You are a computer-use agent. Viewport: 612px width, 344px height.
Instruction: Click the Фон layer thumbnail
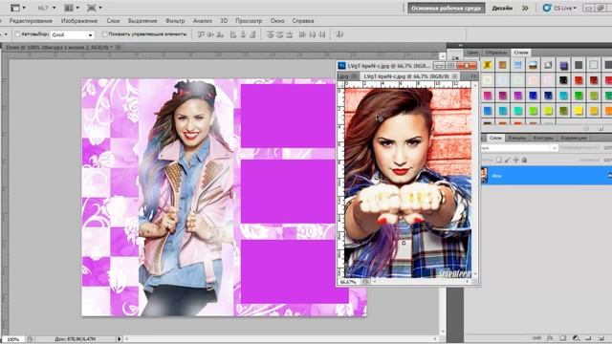click(485, 176)
